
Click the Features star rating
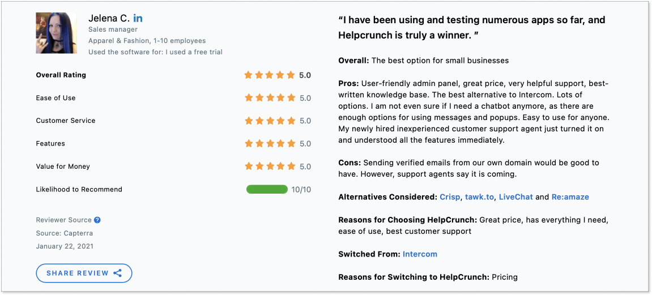click(270, 144)
